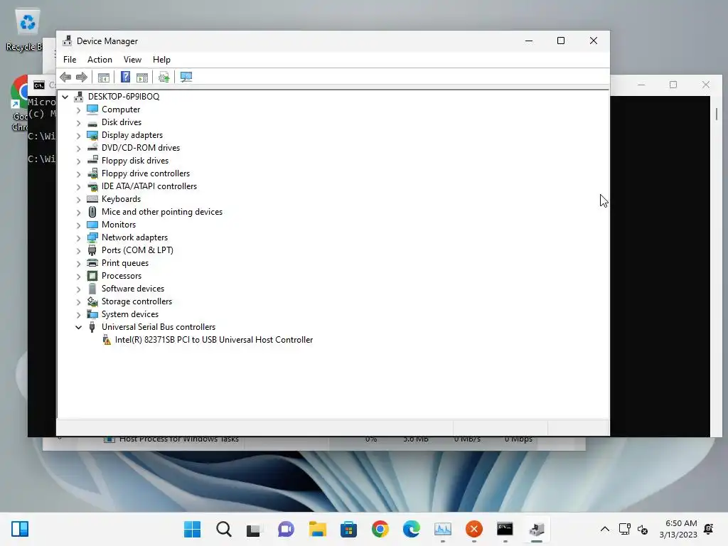Open network status tray icon
The height and width of the screenshot is (546, 728).
(624, 529)
